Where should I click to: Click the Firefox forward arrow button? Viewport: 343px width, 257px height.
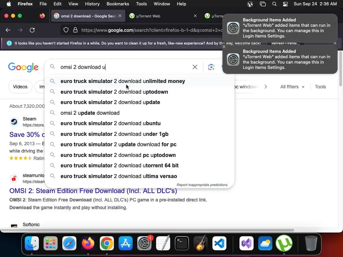(20, 30)
